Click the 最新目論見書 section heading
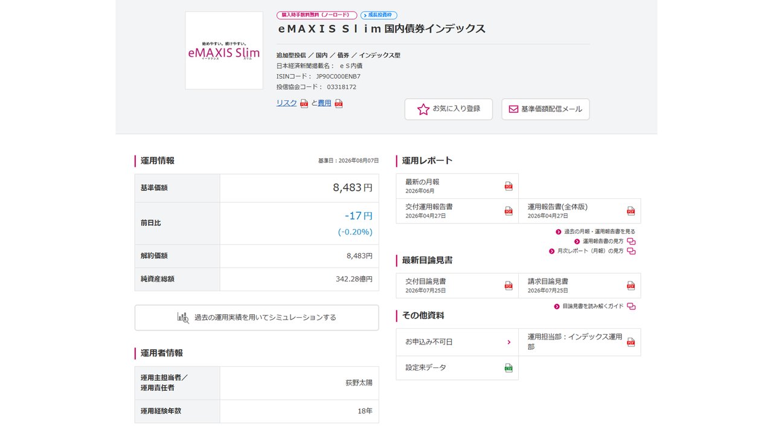The width and height of the screenshot is (773, 435). [427, 260]
